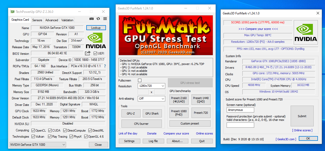The image size is (325, 151).
Task: Run Preset:1080 (FHD) benchmark
Action: pos(179,113)
